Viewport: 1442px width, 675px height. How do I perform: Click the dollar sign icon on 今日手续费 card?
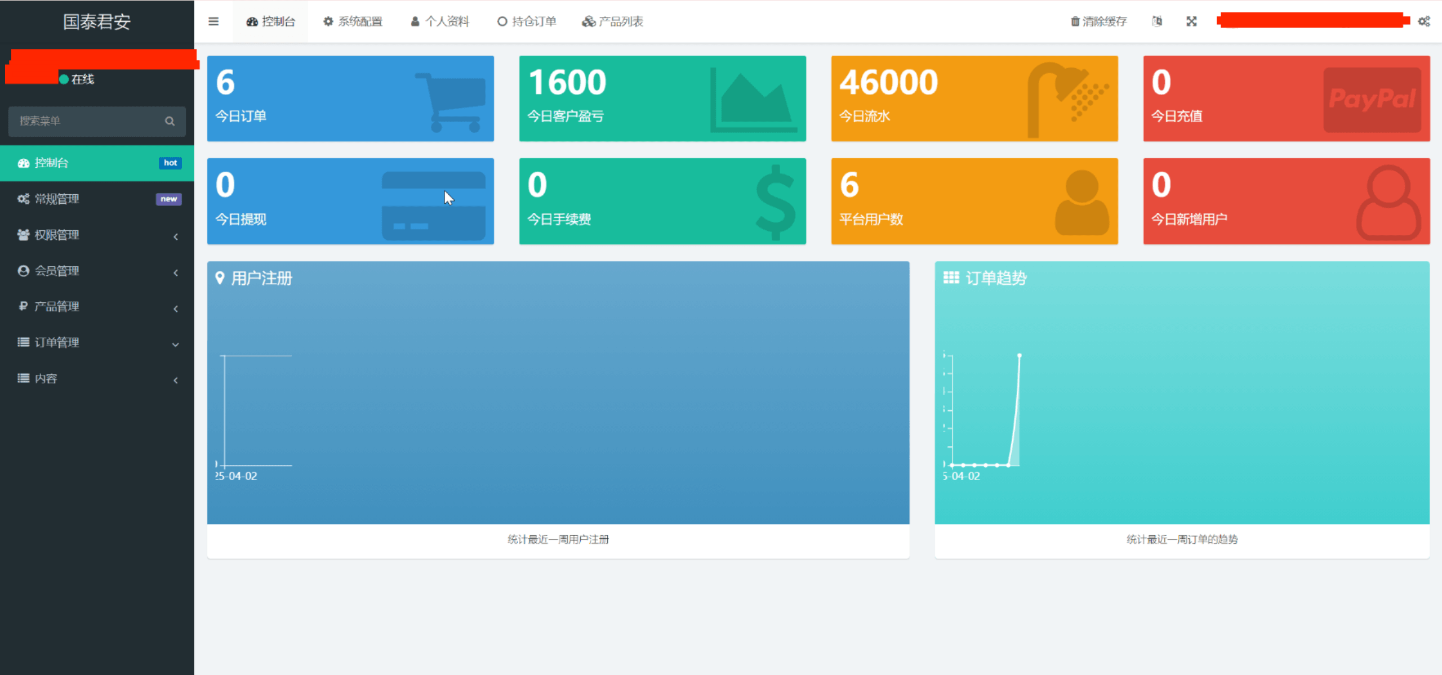coord(775,202)
